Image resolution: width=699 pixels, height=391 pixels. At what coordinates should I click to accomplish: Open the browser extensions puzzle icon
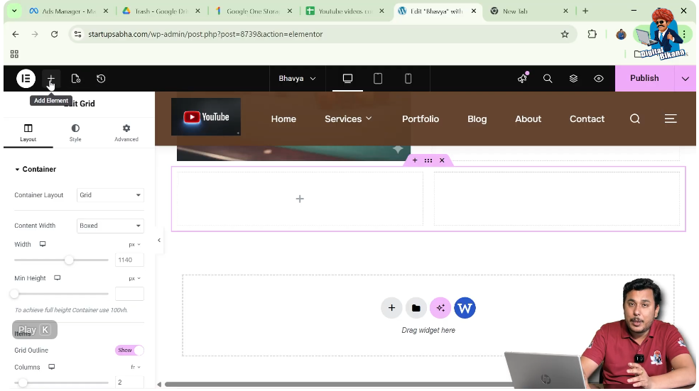[x=592, y=34]
